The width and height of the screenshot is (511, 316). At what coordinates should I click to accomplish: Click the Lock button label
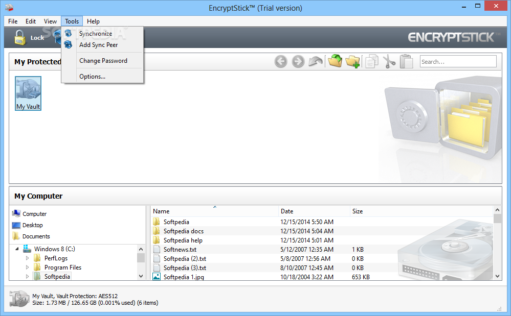[x=37, y=38]
